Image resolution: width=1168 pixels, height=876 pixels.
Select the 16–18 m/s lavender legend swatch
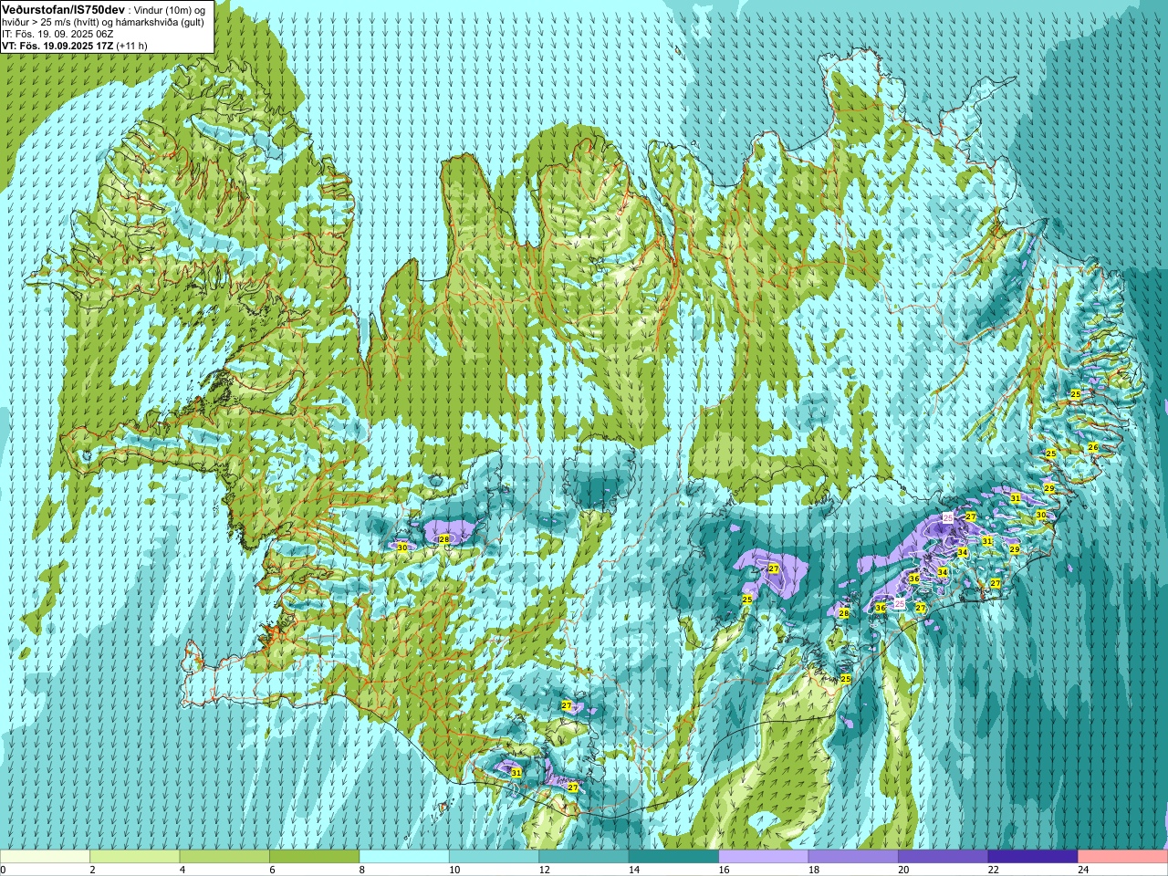tap(764, 857)
